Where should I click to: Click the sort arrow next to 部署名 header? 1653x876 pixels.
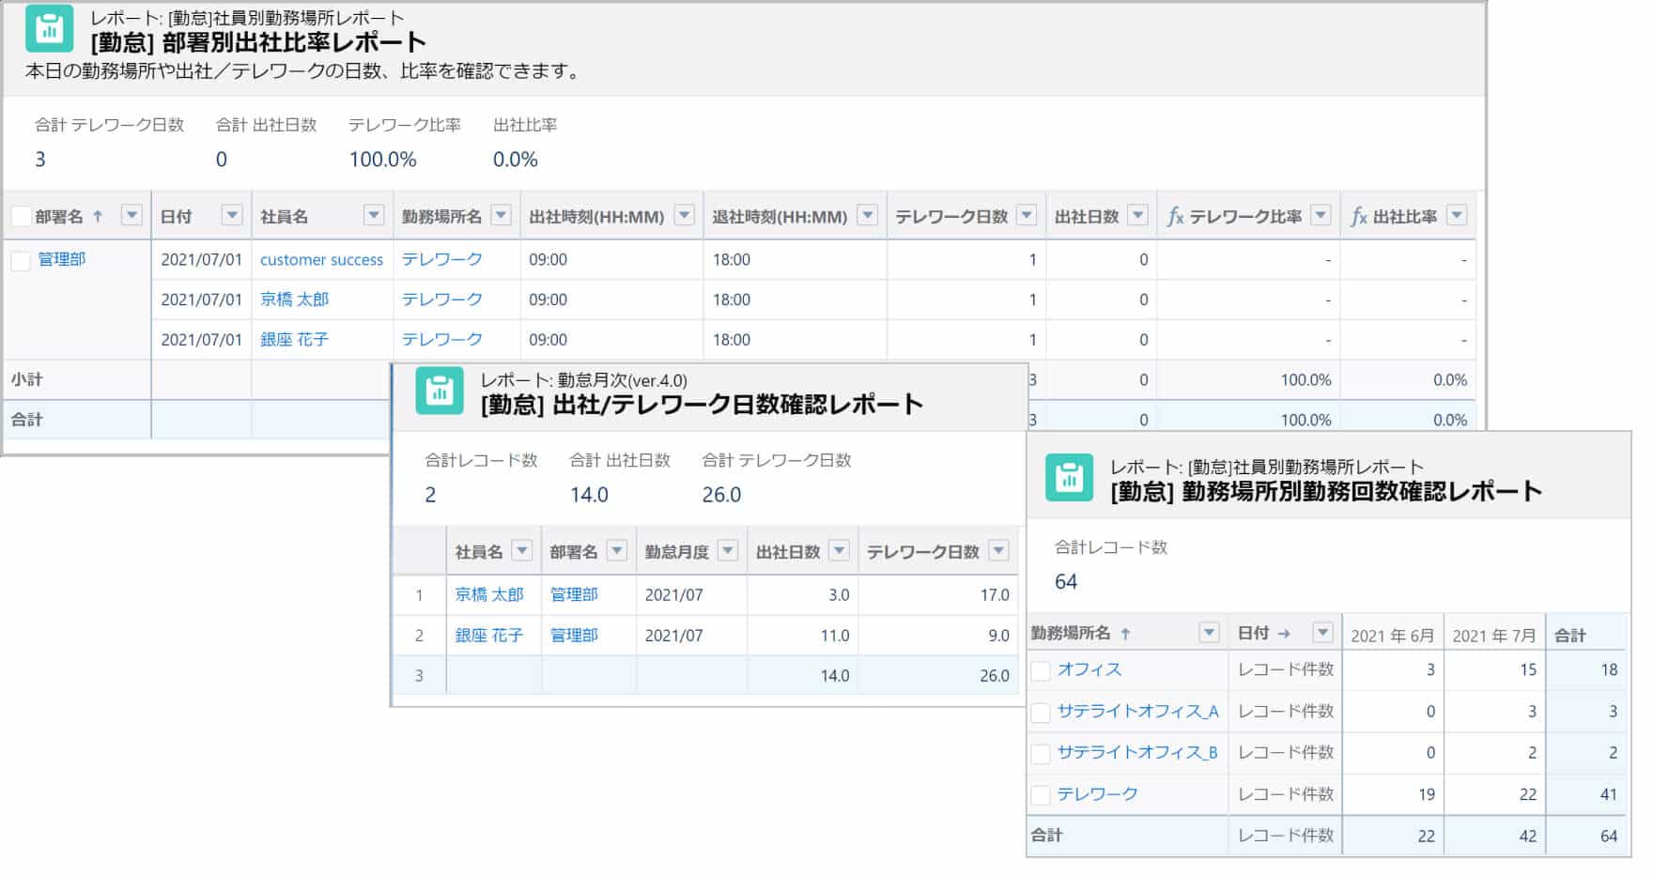point(98,216)
